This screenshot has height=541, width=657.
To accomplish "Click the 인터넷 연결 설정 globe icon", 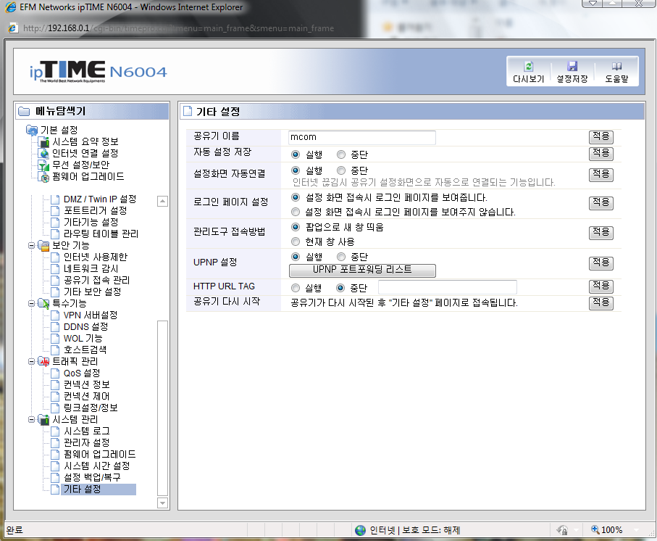I will click(x=43, y=154).
